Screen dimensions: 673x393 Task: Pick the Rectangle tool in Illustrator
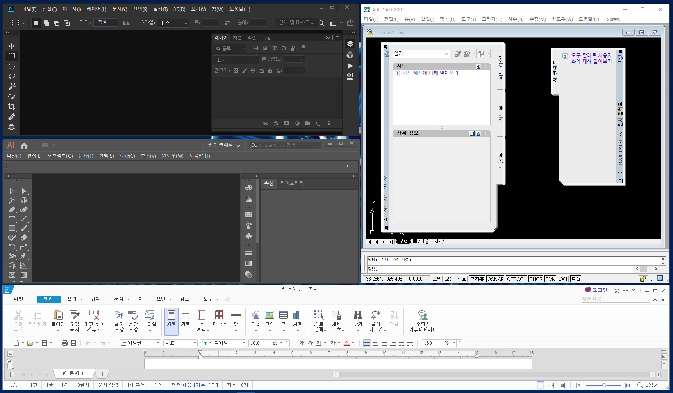12,228
